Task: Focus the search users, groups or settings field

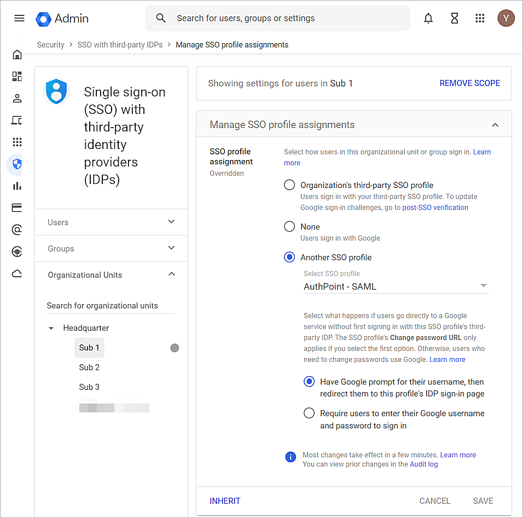Action: (x=277, y=18)
